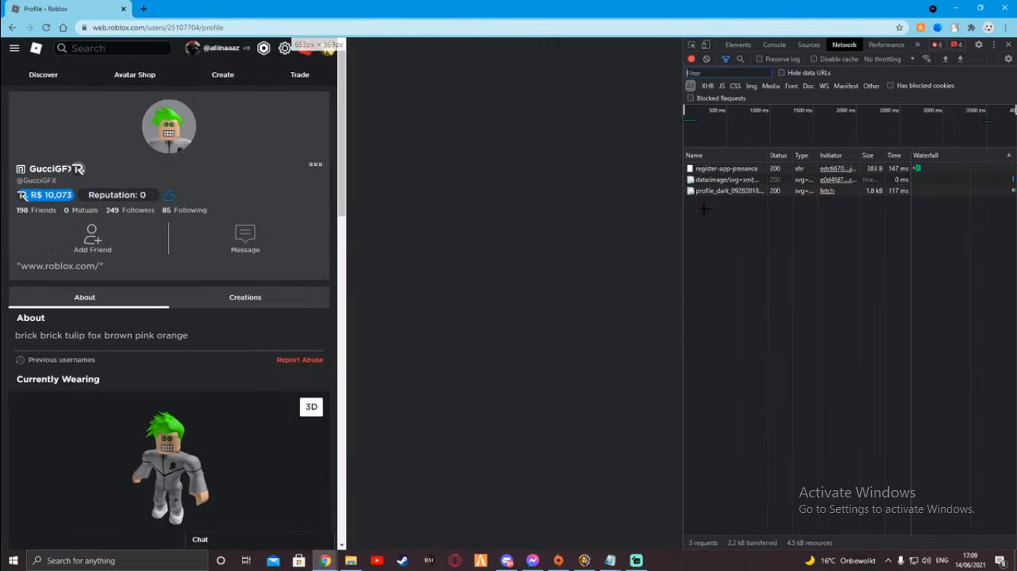Open the DevTools main settings gear
The image size is (1017, 571).
tap(978, 45)
